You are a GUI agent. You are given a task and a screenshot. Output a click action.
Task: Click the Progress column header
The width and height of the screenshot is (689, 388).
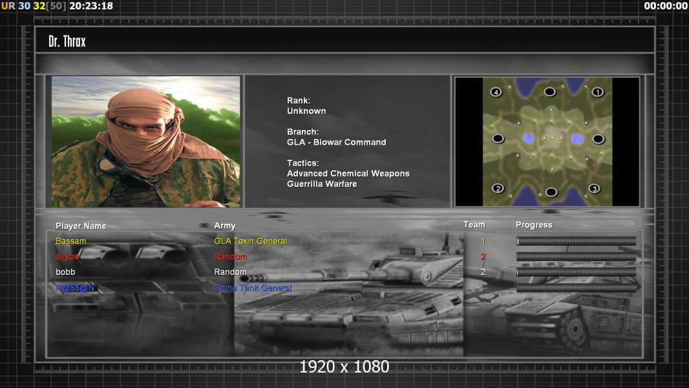[x=534, y=225]
